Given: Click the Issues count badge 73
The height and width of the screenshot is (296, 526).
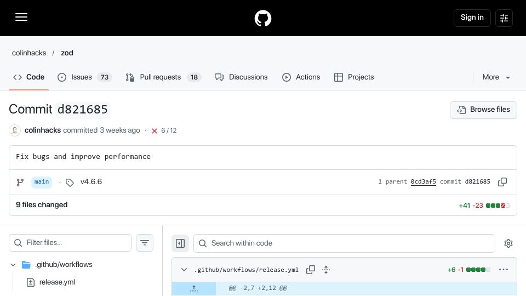Looking at the screenshot, I should tap(105, 77).
